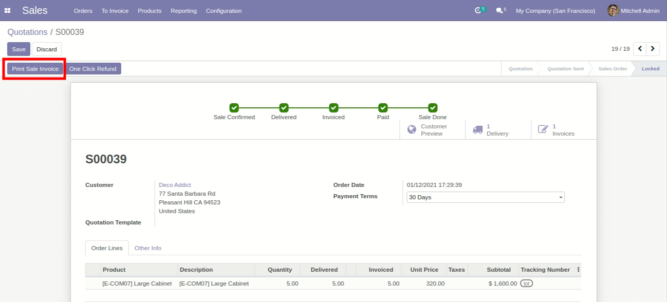Image resolution: width=667 pixels, height=302 pixels.
Task: Open the conversations chat bubble icon
Action: click(499, 10)
